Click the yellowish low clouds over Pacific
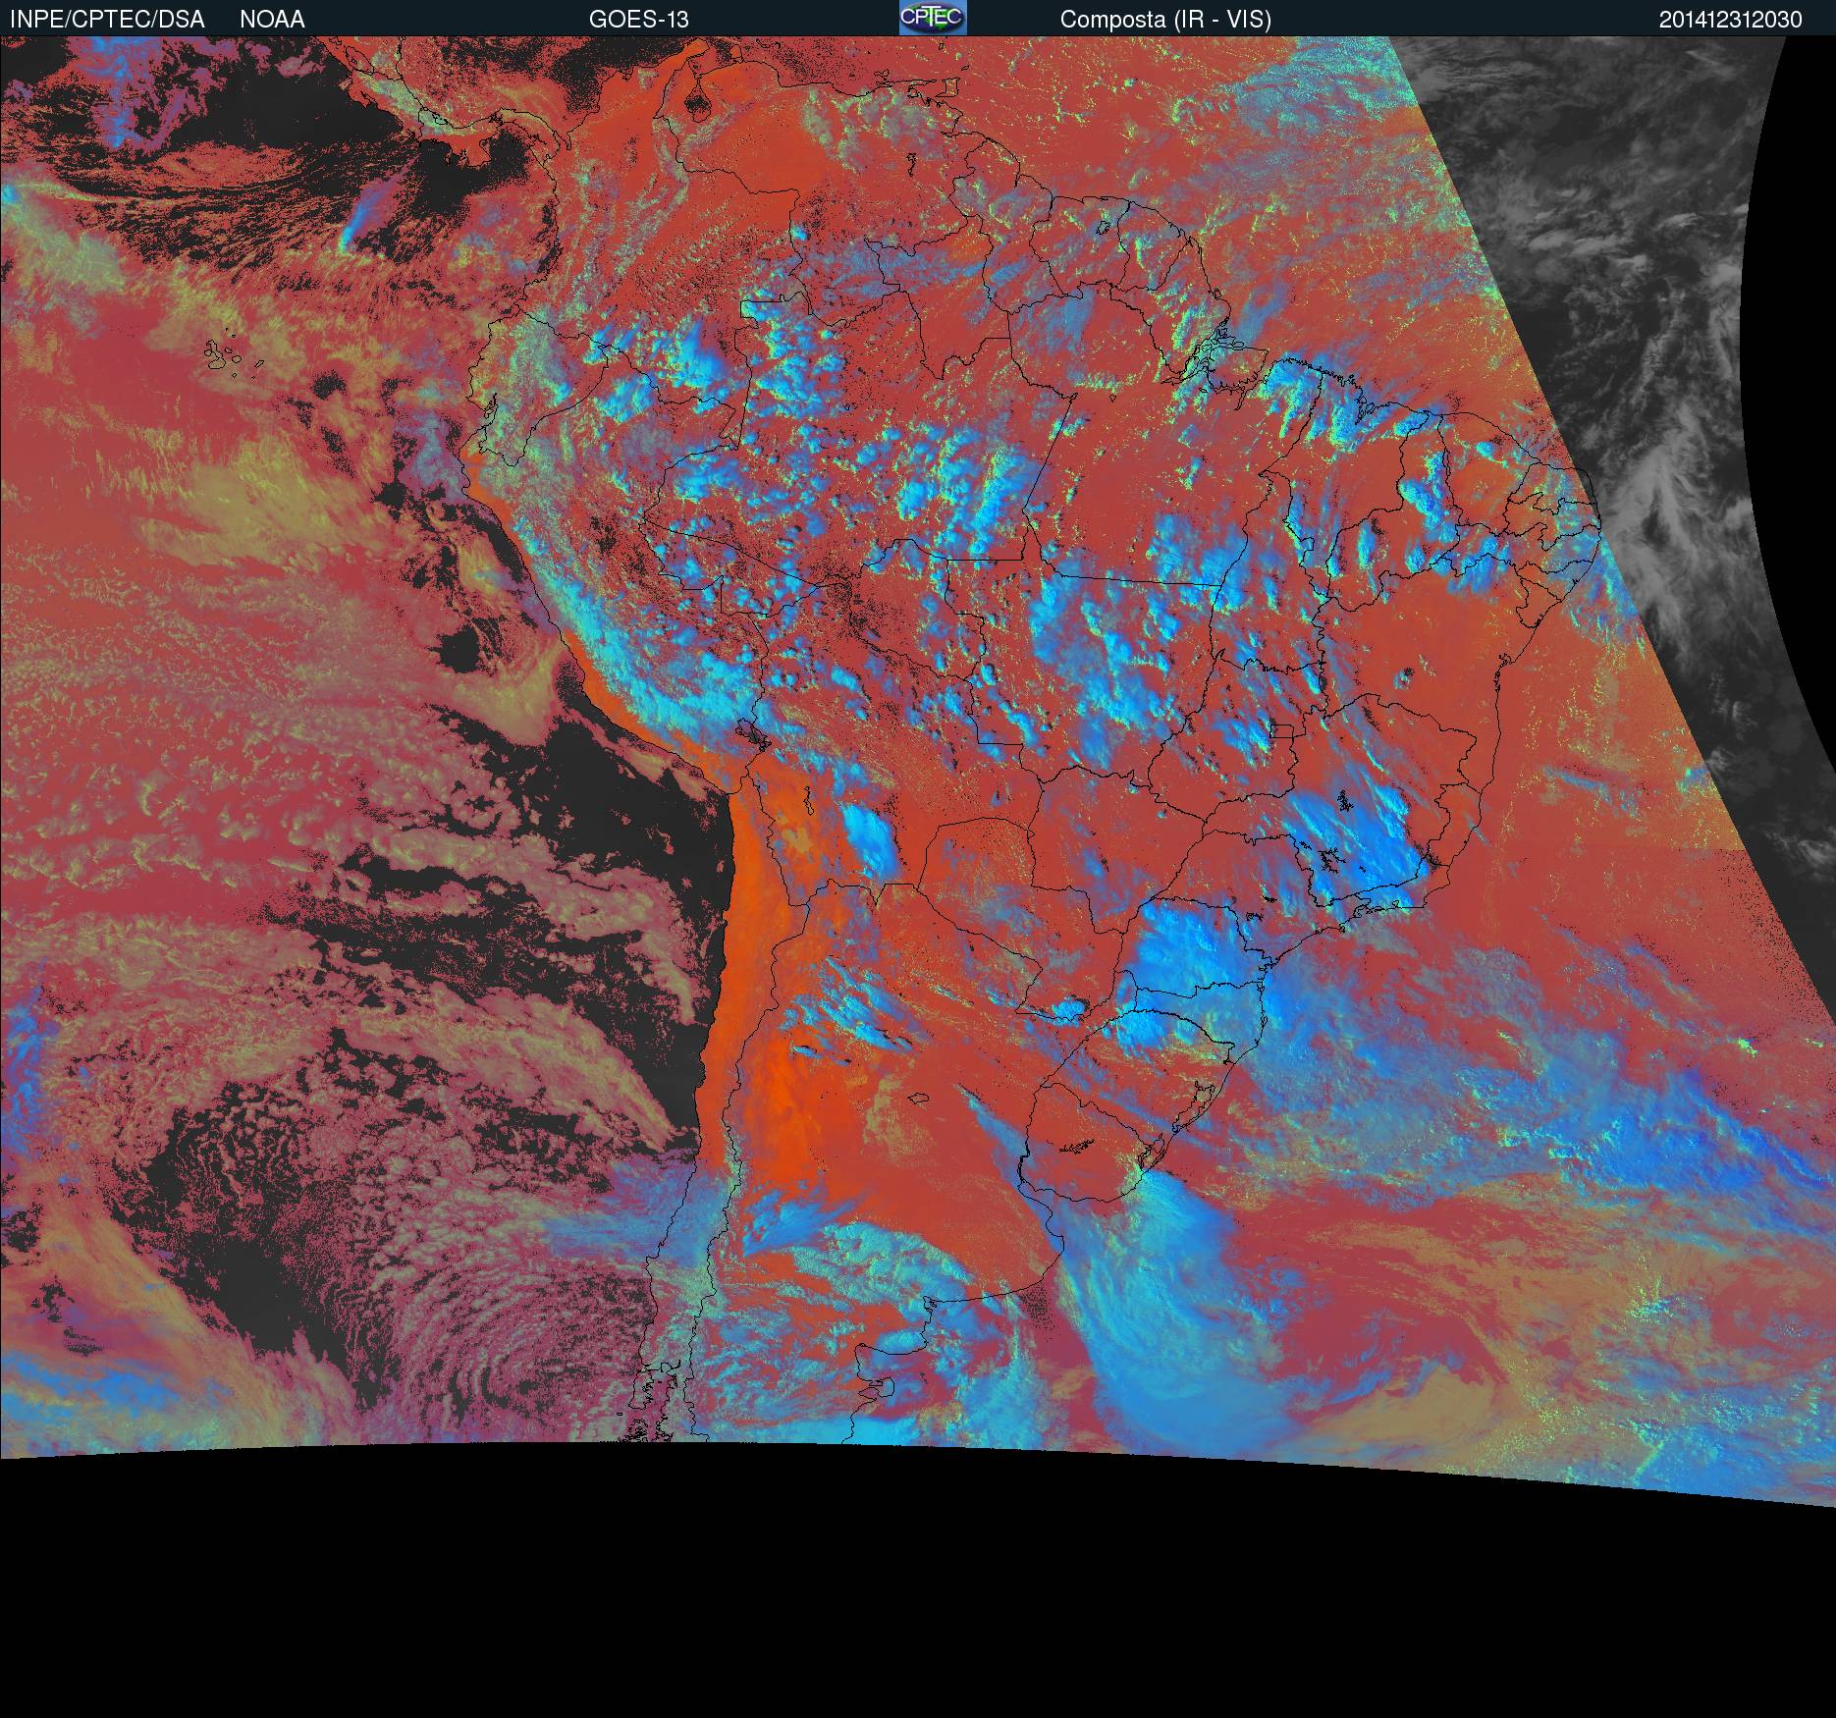 coord(245,501)
